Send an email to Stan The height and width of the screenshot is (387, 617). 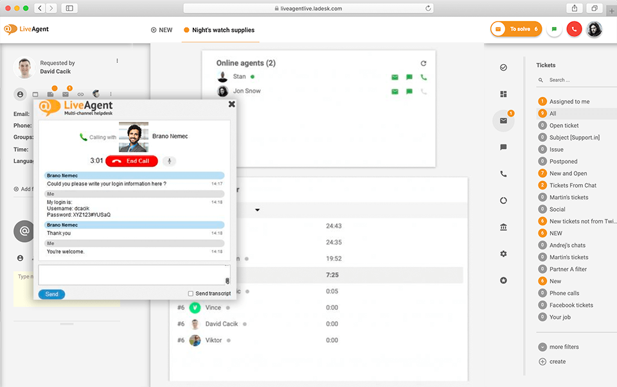coord(395,77)
